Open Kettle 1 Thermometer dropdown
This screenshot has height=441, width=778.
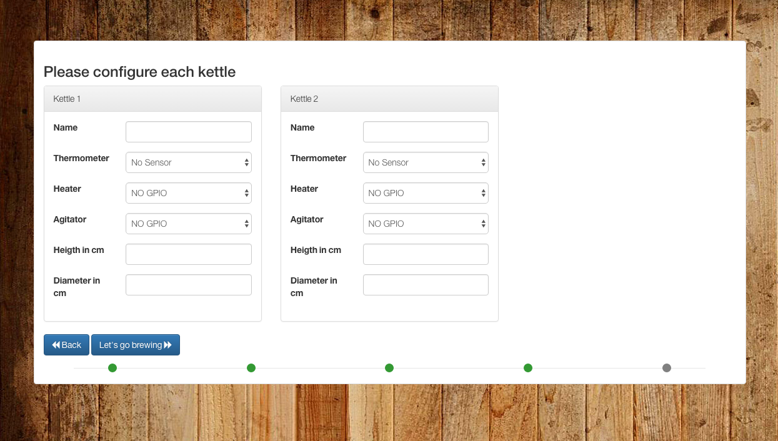click(188, 162)
